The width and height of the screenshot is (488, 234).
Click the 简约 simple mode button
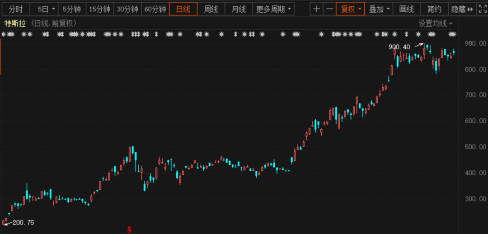click(x=434, y=9)
